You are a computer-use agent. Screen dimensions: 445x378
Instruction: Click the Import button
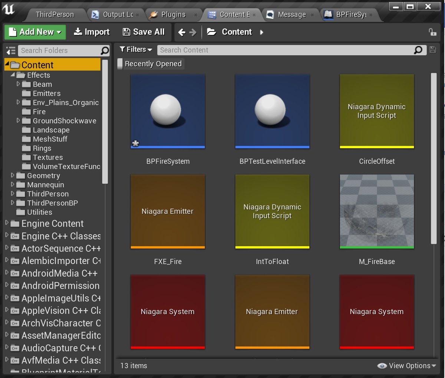point(92,32)
